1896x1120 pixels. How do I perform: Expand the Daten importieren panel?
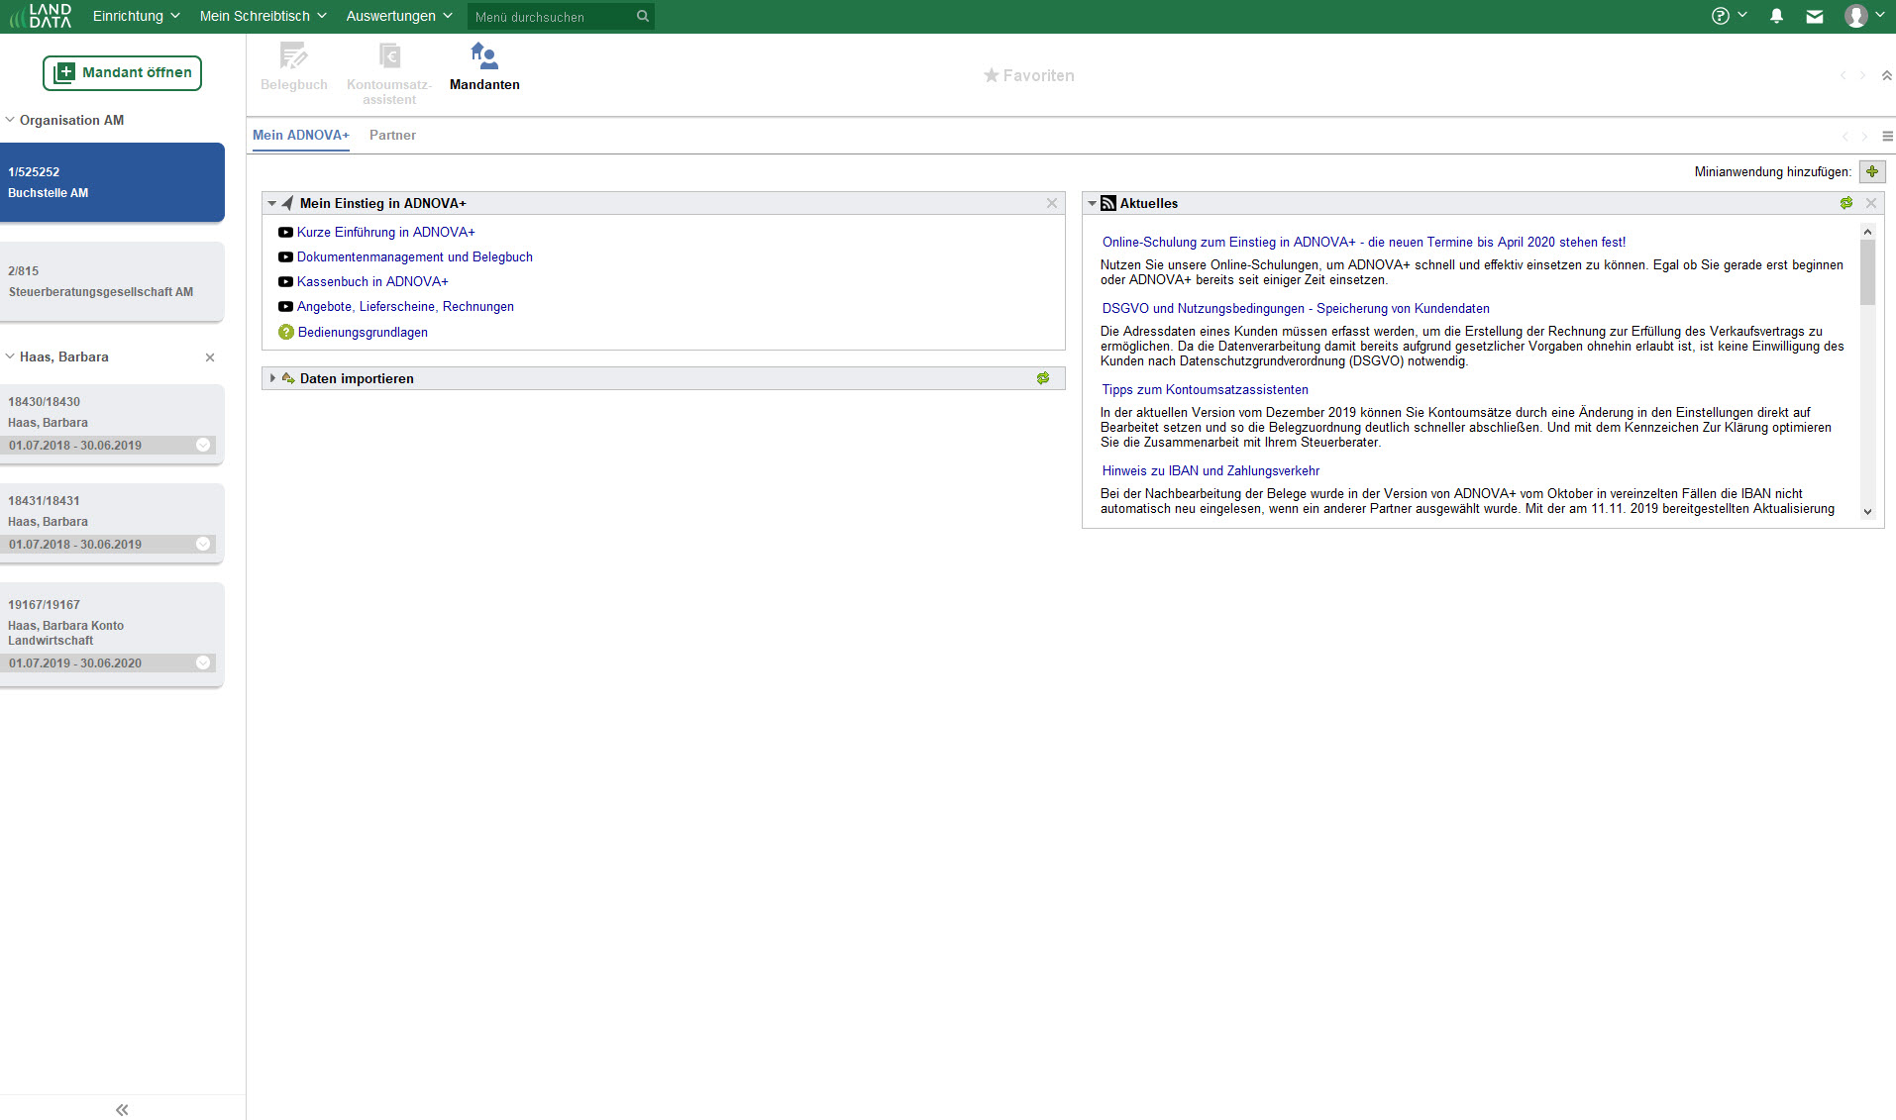(272, 378)
